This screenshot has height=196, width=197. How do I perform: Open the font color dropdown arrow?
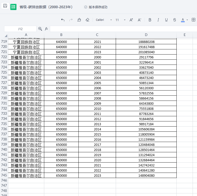coord(187,20)
